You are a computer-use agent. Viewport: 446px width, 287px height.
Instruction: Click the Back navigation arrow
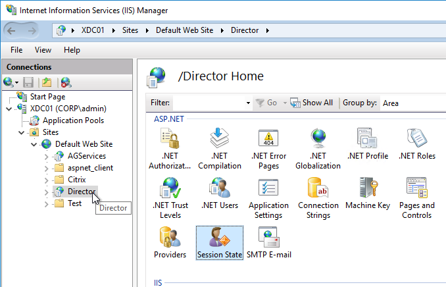coord(11,30)
